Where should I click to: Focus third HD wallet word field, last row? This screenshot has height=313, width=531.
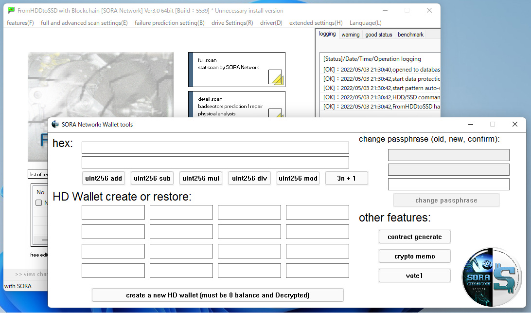tap(249, 271)
